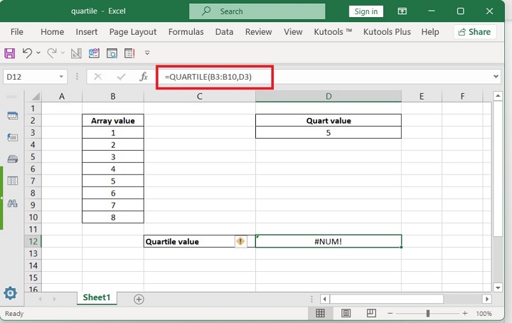
Task: Open Customize Quick Access Toolbar dropdown
Action: 147,53
